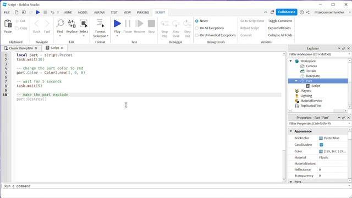This screenshot has width=352, height=198.
Task: Close the Script document tab
Action: point(62,48)
